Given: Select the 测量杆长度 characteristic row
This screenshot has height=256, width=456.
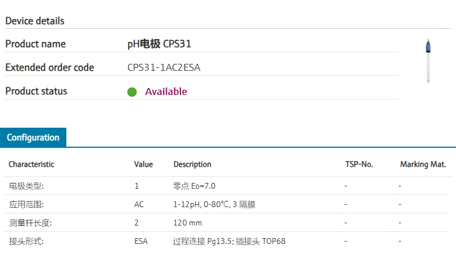Looking at the screenshot, I should coord(30,223).
